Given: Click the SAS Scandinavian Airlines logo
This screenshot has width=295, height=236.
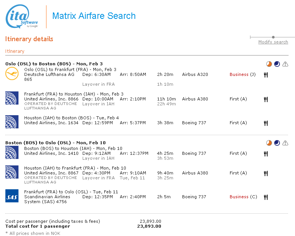Looking at the screenshot, I should pyautogui.click(x=12, y=196).
